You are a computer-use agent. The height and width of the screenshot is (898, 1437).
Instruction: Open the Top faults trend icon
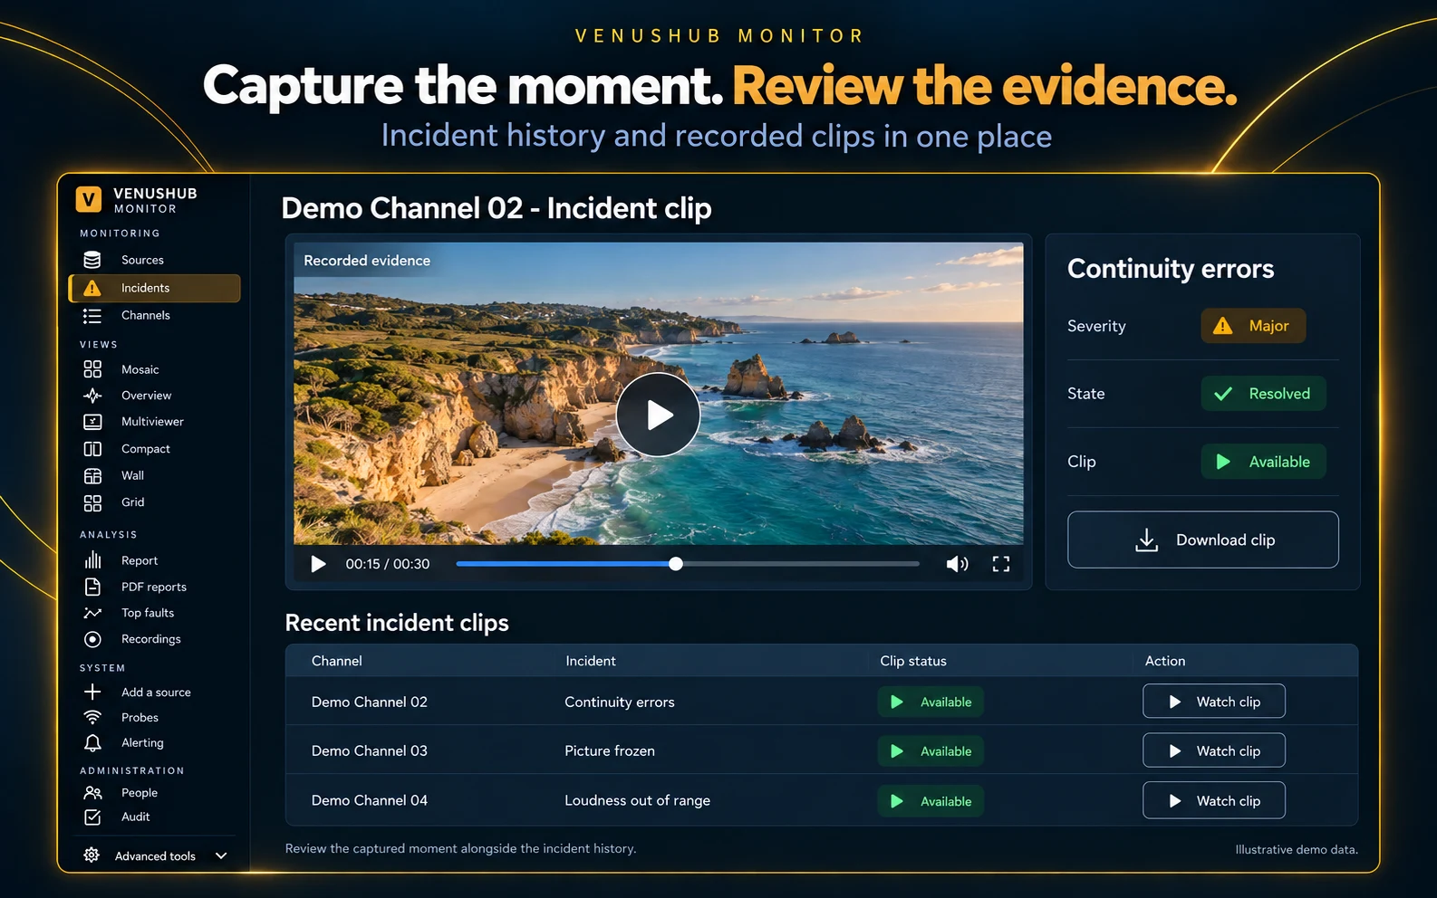click(92, 613)
